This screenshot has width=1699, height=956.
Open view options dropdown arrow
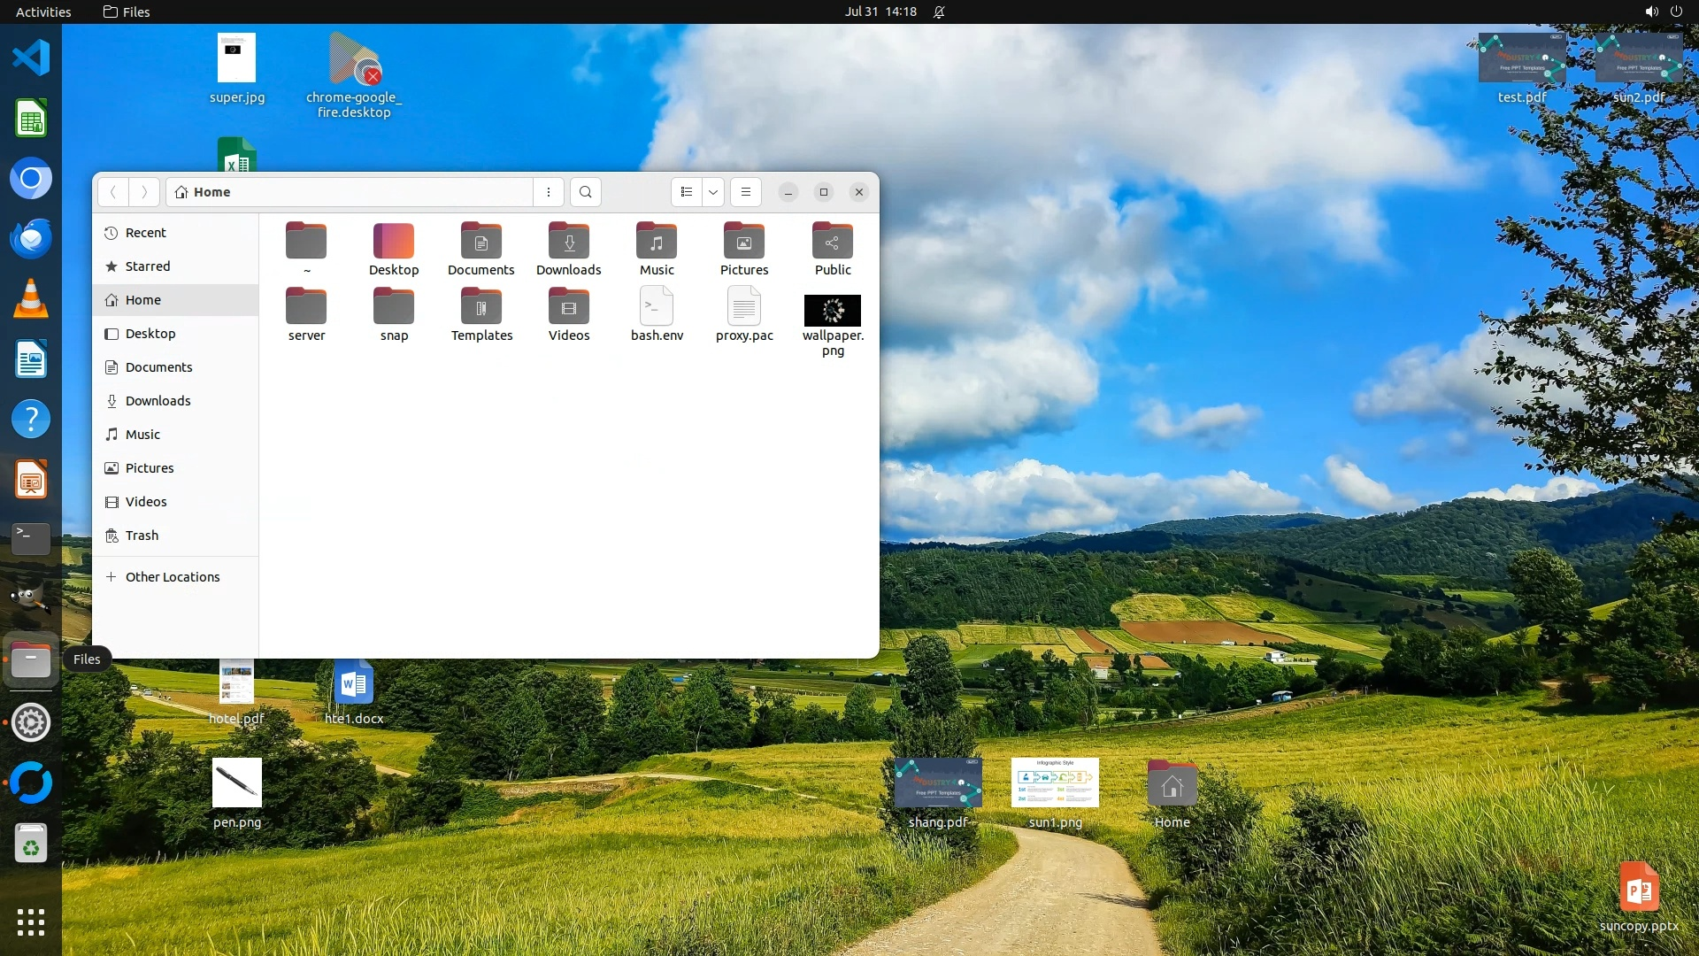pos(713,192)
